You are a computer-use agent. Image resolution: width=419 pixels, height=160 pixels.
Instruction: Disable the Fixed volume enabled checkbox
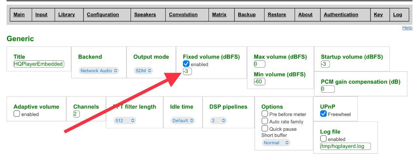tap(186, 64)
